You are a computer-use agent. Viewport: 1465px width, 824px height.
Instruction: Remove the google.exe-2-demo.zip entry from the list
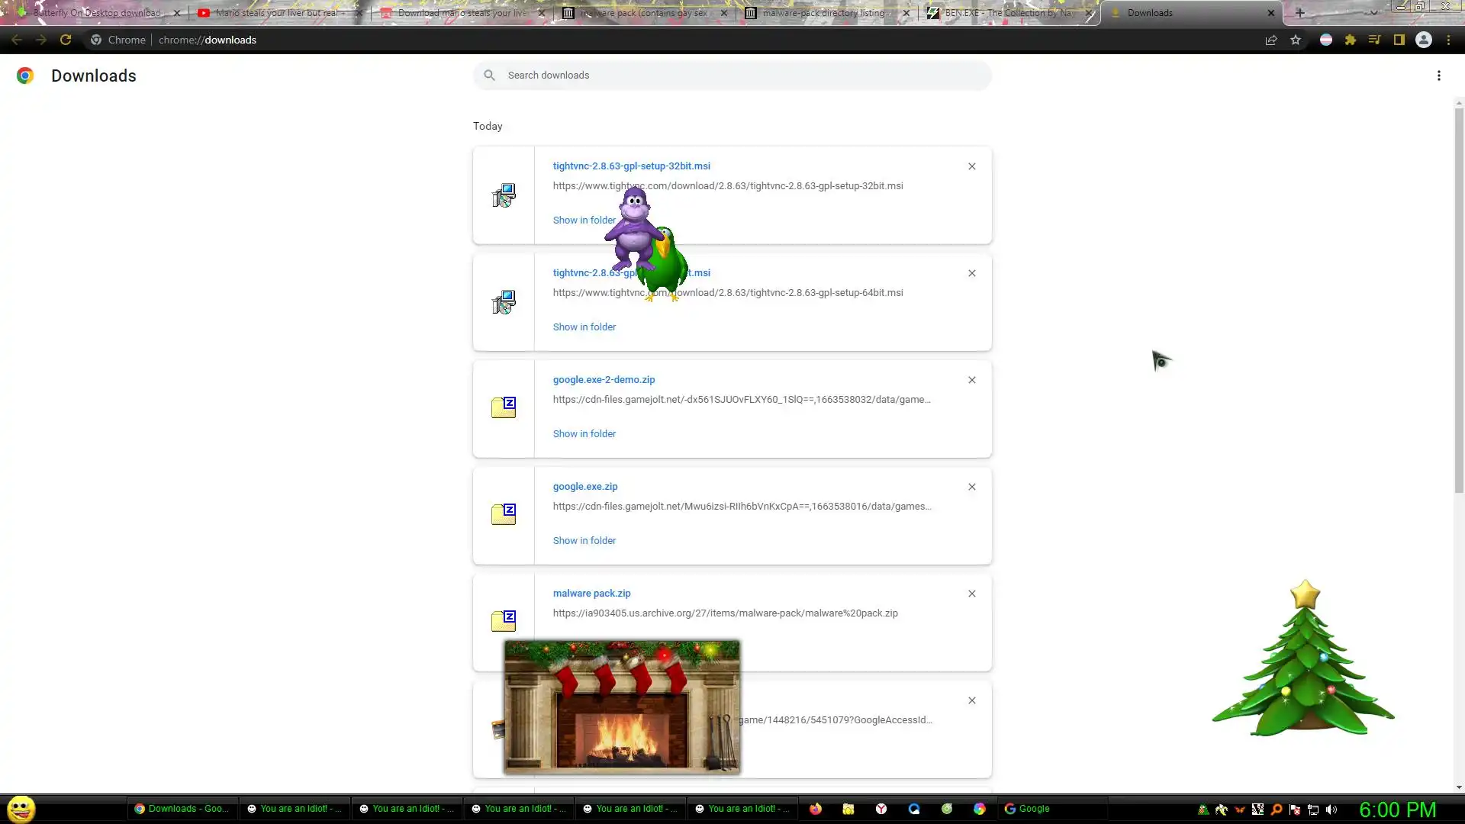(972, 380)
